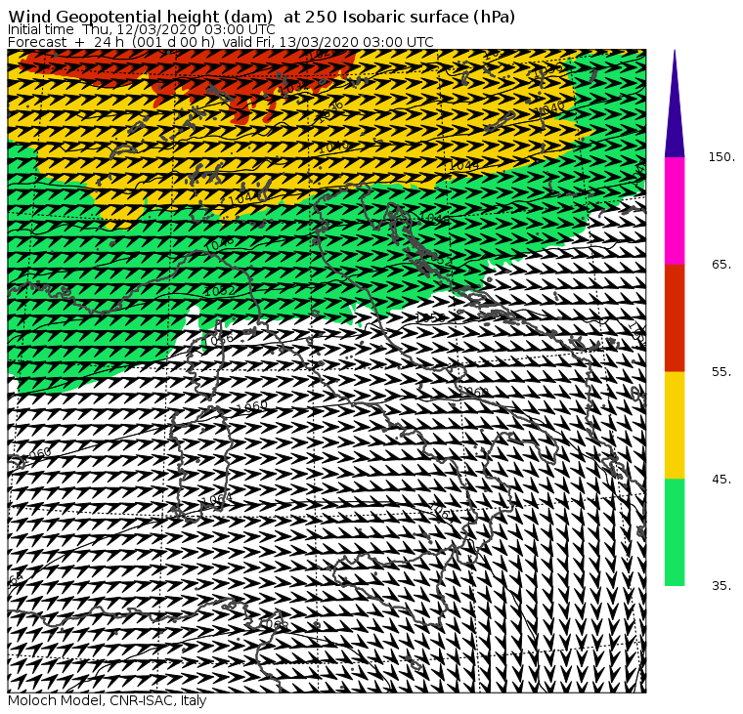Click the 'Moloch Model, CNR-ISAC, Italy' credit
The height and width of the screenshot is (714, 743).
click(x=108, y=701)
